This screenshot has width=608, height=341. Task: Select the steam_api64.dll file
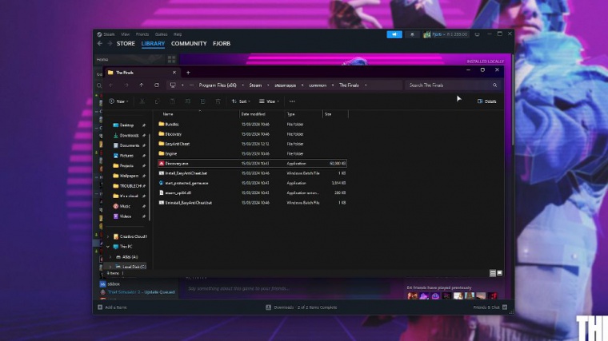[179, 192]
